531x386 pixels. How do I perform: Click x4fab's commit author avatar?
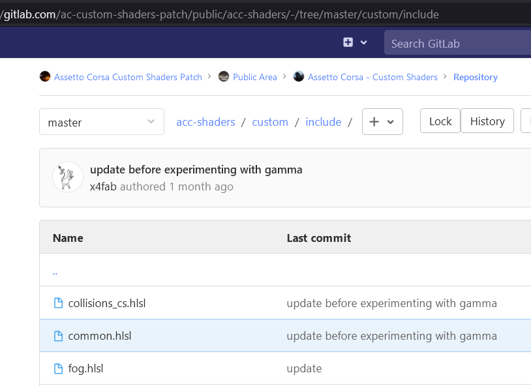point(68,177)
